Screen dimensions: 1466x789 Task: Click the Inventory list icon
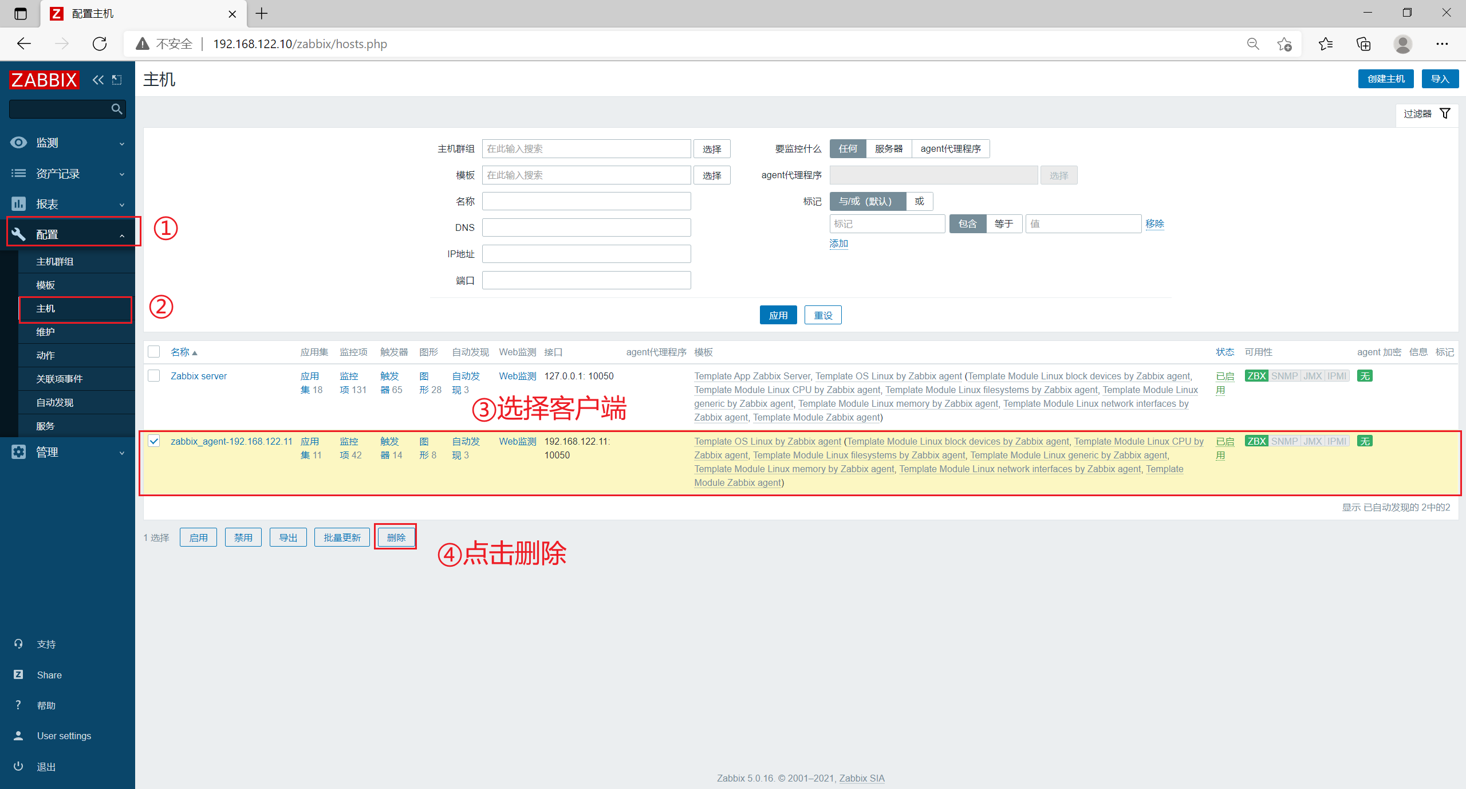tap(19, 173)
